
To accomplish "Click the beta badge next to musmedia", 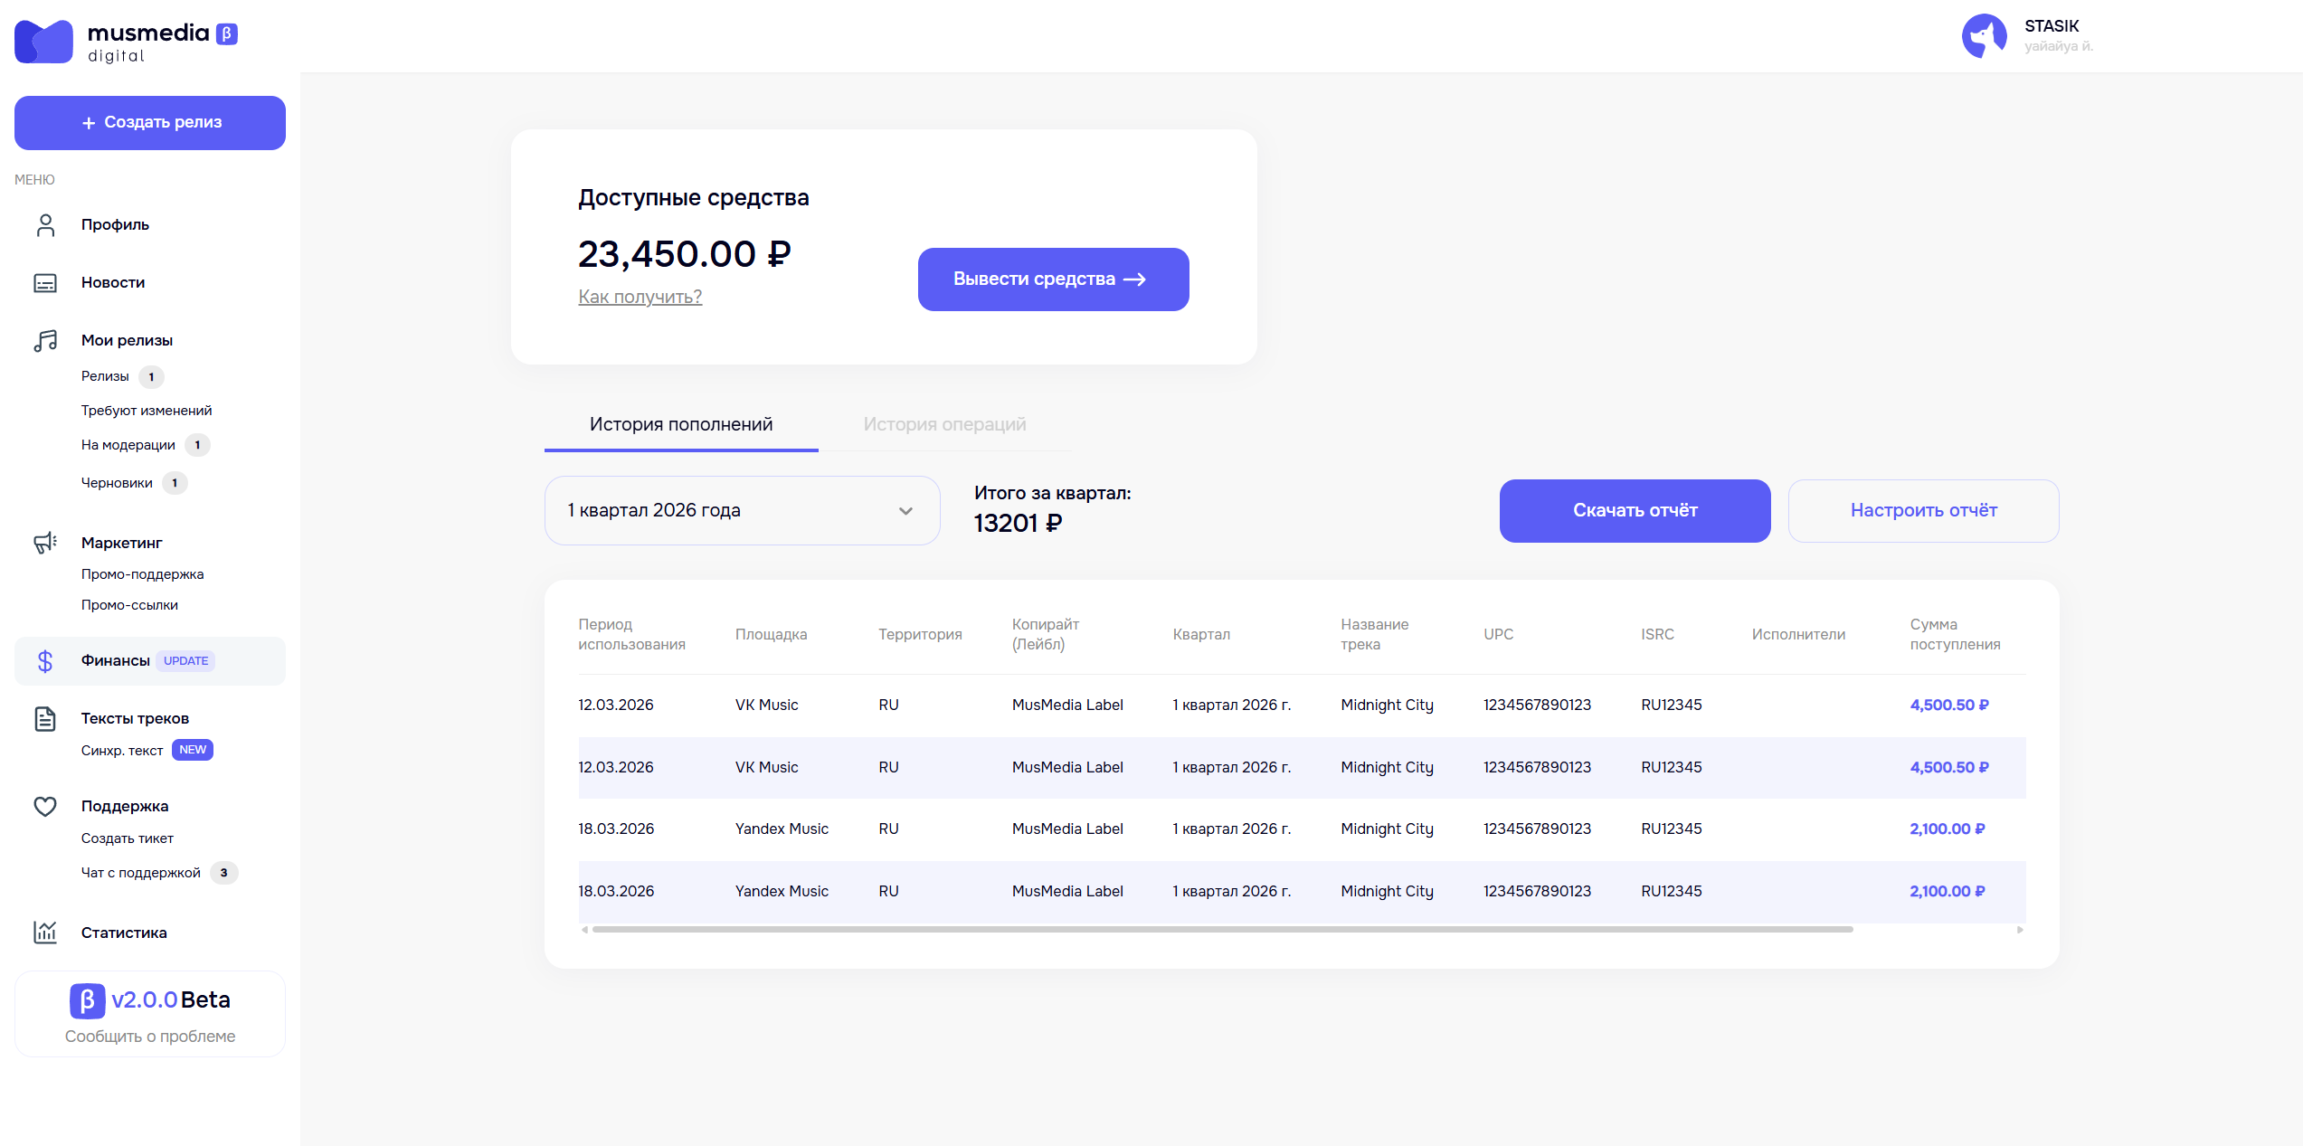I will click(x=227, y=34).
